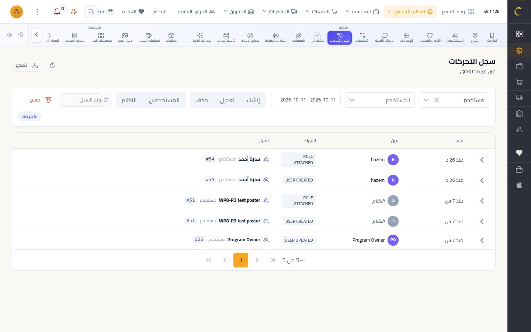Expand the المحاسبة (Accounting) menu
The width and height of the screenshot is (531, 332).
362,11
